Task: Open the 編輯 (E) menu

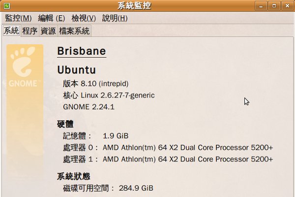Action: pyautogui.click(x=52, y=18)
